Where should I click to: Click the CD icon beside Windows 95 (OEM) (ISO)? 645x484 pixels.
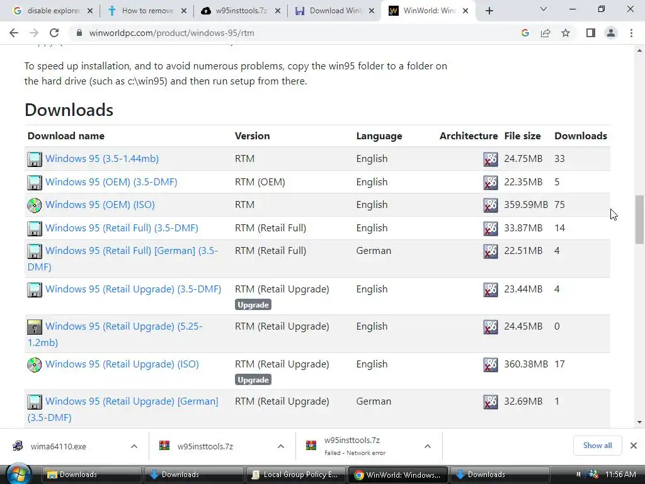tap(35, 205)
